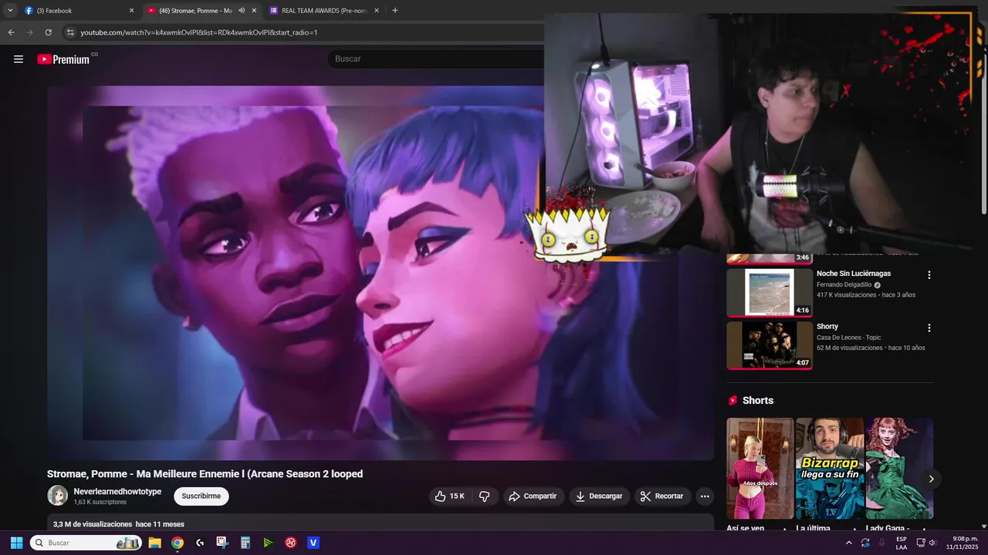Open blue V app on taskbar
988x555 pixels.
(313, 543)
